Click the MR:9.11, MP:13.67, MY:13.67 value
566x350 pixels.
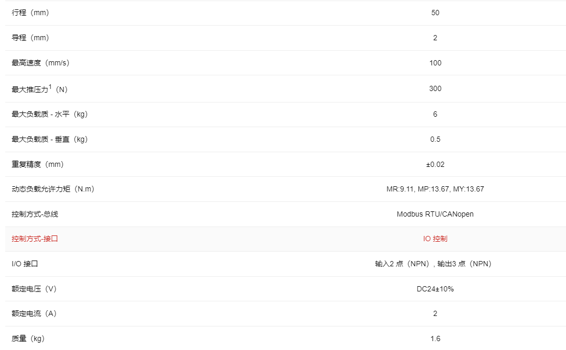click(435, 189)
